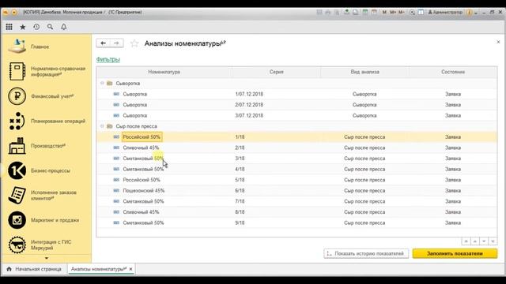506x284 pixels.
Task: Sort by Вид анализа column header
Action: click(364, 72)
